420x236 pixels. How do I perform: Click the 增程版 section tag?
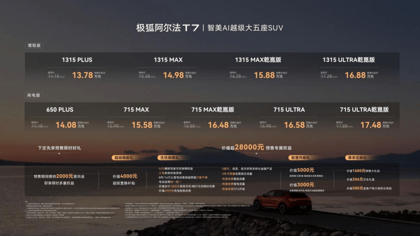pyautogui.click(x=34, y=45)
